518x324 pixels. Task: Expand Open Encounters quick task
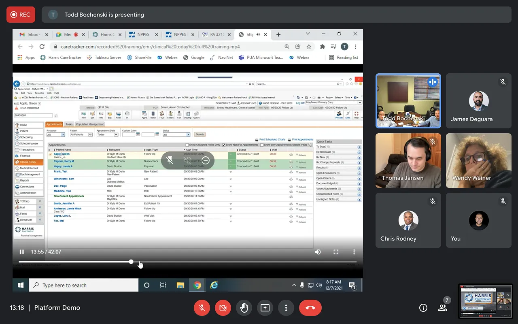pos(359,173)
